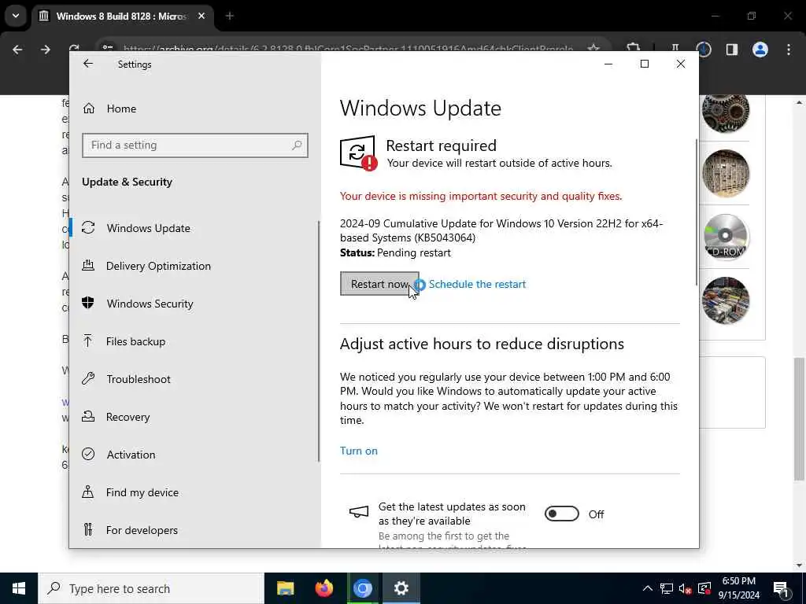Open the Chrome profile avatar
The width and height of the screenshot is (806, 604).
(760, 50)
